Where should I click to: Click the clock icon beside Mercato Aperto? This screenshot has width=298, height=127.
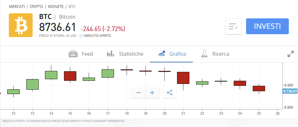[x=80, y=35]
